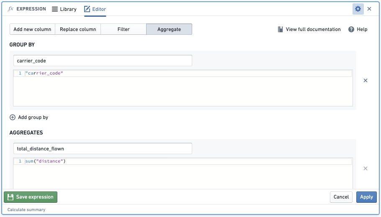The height and width of the screenshot is (217, 381).
Task: Choose the Filter mode button
Action: pos(124,29)
